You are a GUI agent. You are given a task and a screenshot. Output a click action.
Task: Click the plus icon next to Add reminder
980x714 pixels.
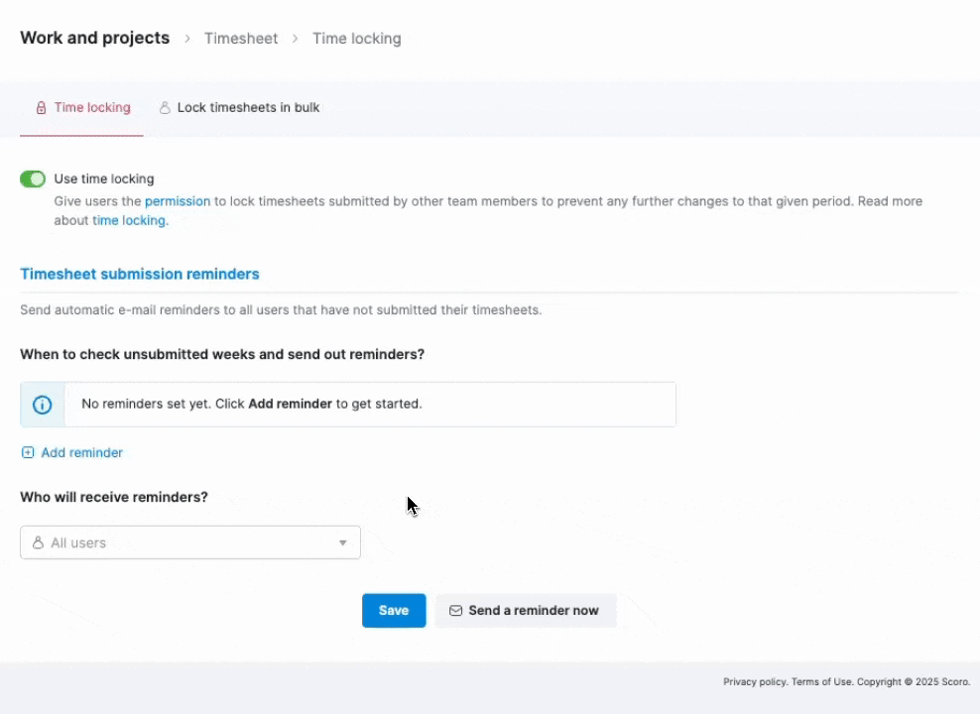pos(28,452)
